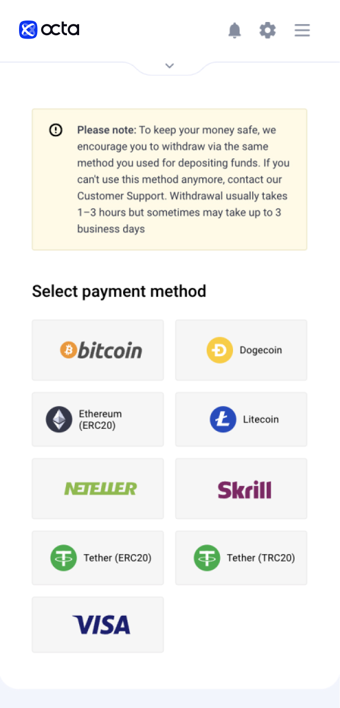Click the Tether (TRC20) label text
340x708 pixels.
[x=261, y=558]
